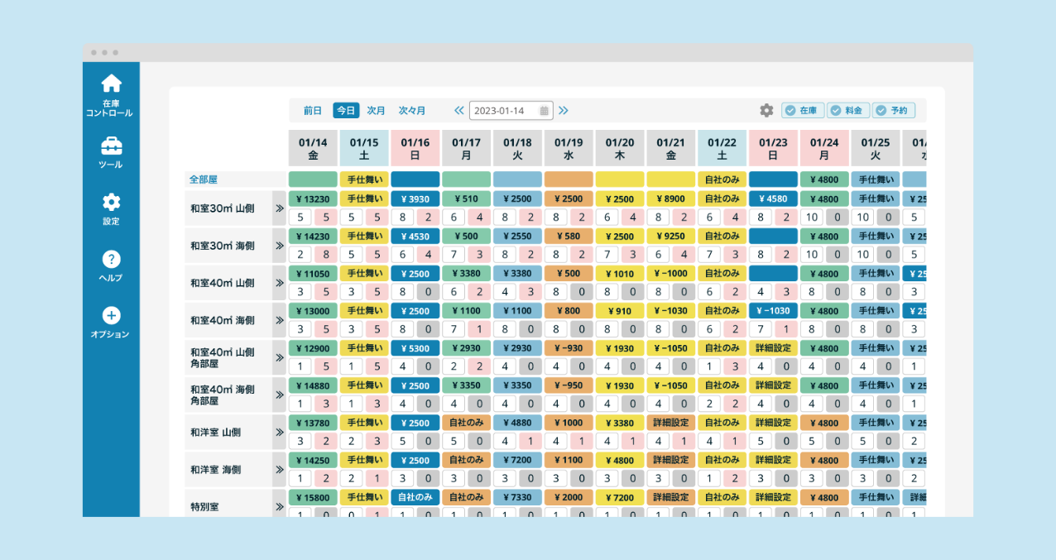
Task: Select the 今日 tab
Action: click(x=346, y=110)
